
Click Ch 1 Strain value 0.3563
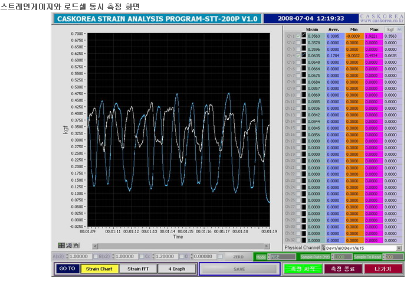[316, 36]
